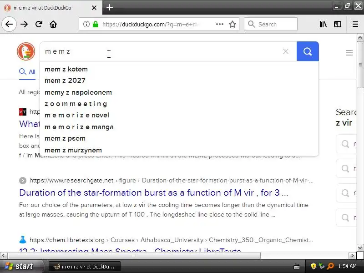Reload the current page
Viewport: 364px width, 273px height.
pyautogui.click(x=39, y=24)
